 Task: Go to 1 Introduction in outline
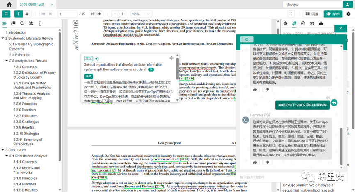point(16,32)
